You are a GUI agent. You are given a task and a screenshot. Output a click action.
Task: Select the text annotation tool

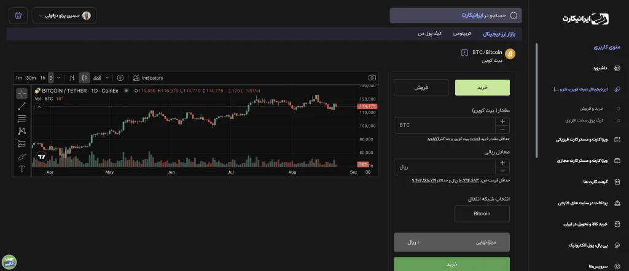(x=22, y=169)
